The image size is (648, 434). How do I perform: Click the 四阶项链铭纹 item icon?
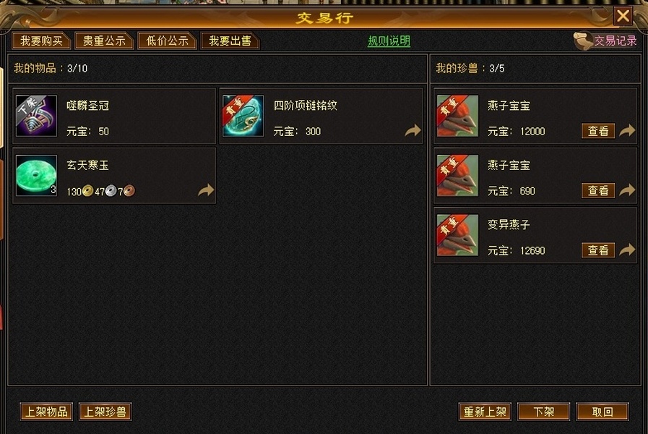243,116
